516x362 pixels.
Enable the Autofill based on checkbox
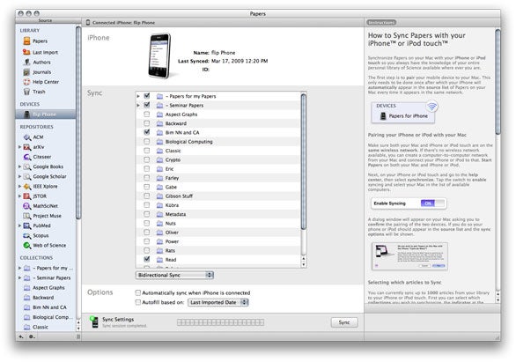point(138,302)
